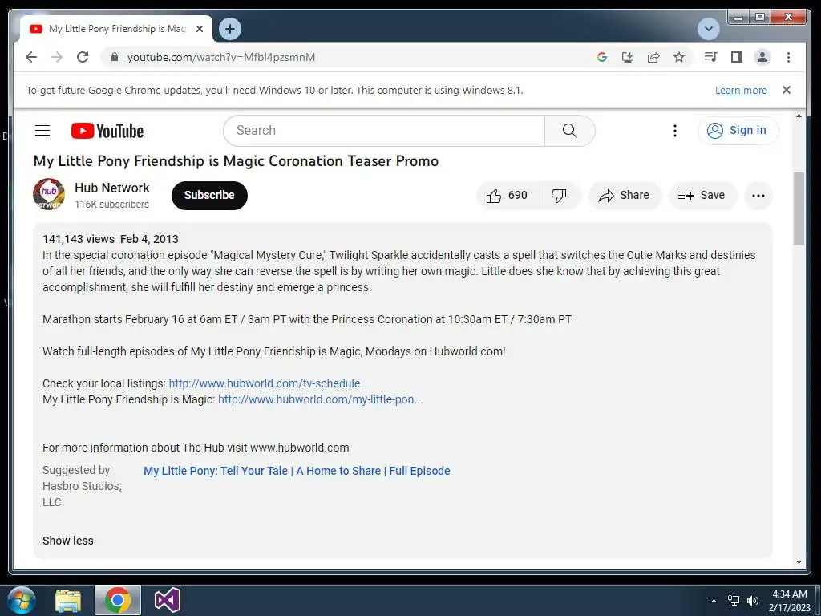Click the '116K subscribers' text
The height and width of the screenshot is (616, 821).
click(x=111, y=205)
